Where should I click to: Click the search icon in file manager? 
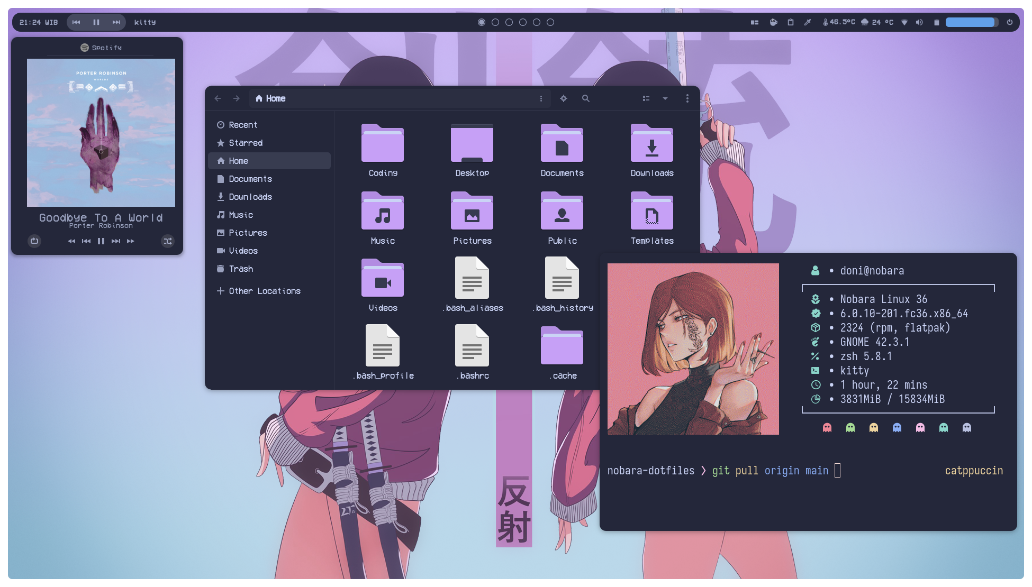(x=585, y=98)
